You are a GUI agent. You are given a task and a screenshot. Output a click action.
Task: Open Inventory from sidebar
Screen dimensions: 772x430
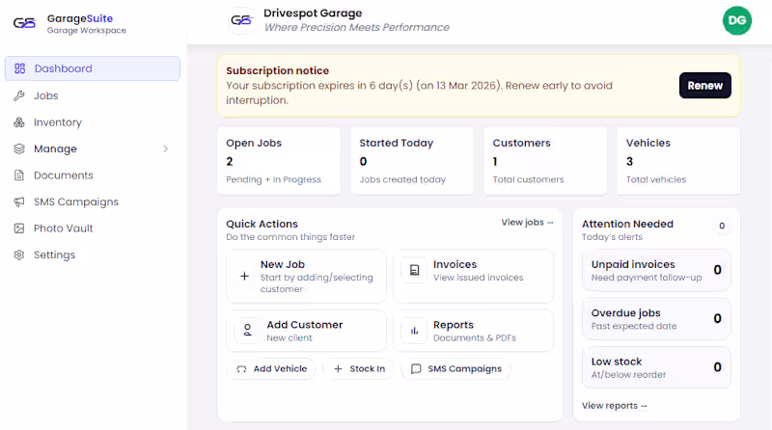pos(93,122)
